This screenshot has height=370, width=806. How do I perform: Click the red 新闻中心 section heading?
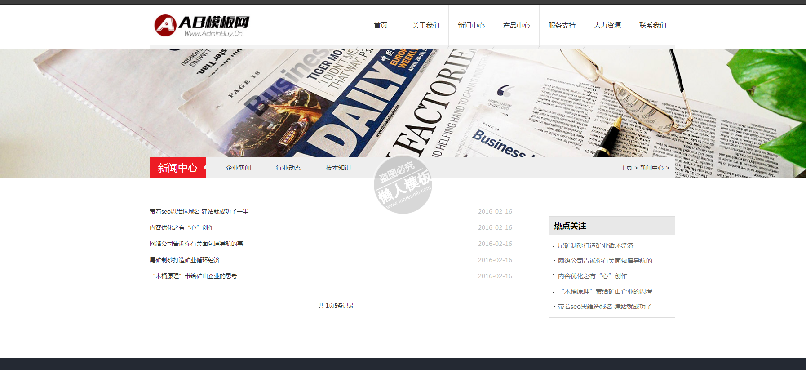click(x=178, y=168)
